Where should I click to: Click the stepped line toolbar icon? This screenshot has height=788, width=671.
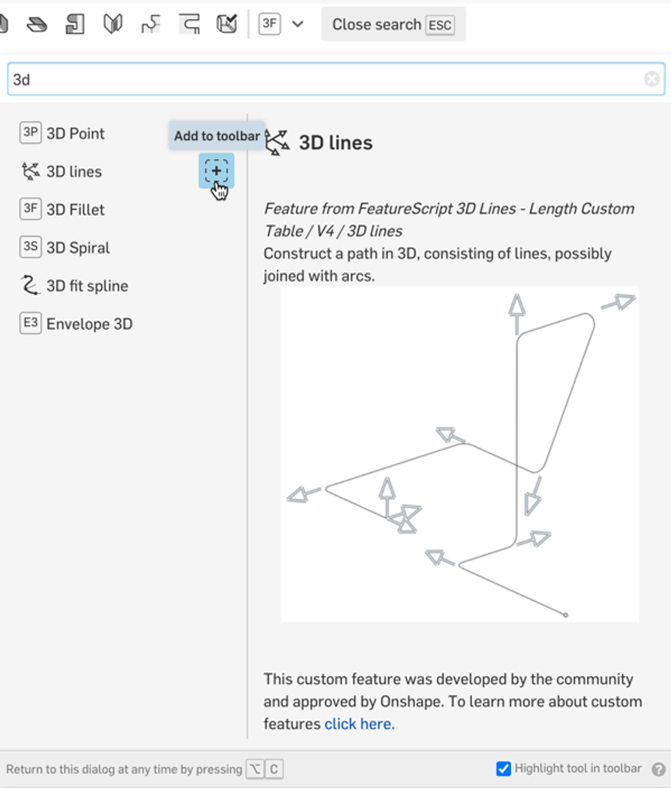point(151,24)
